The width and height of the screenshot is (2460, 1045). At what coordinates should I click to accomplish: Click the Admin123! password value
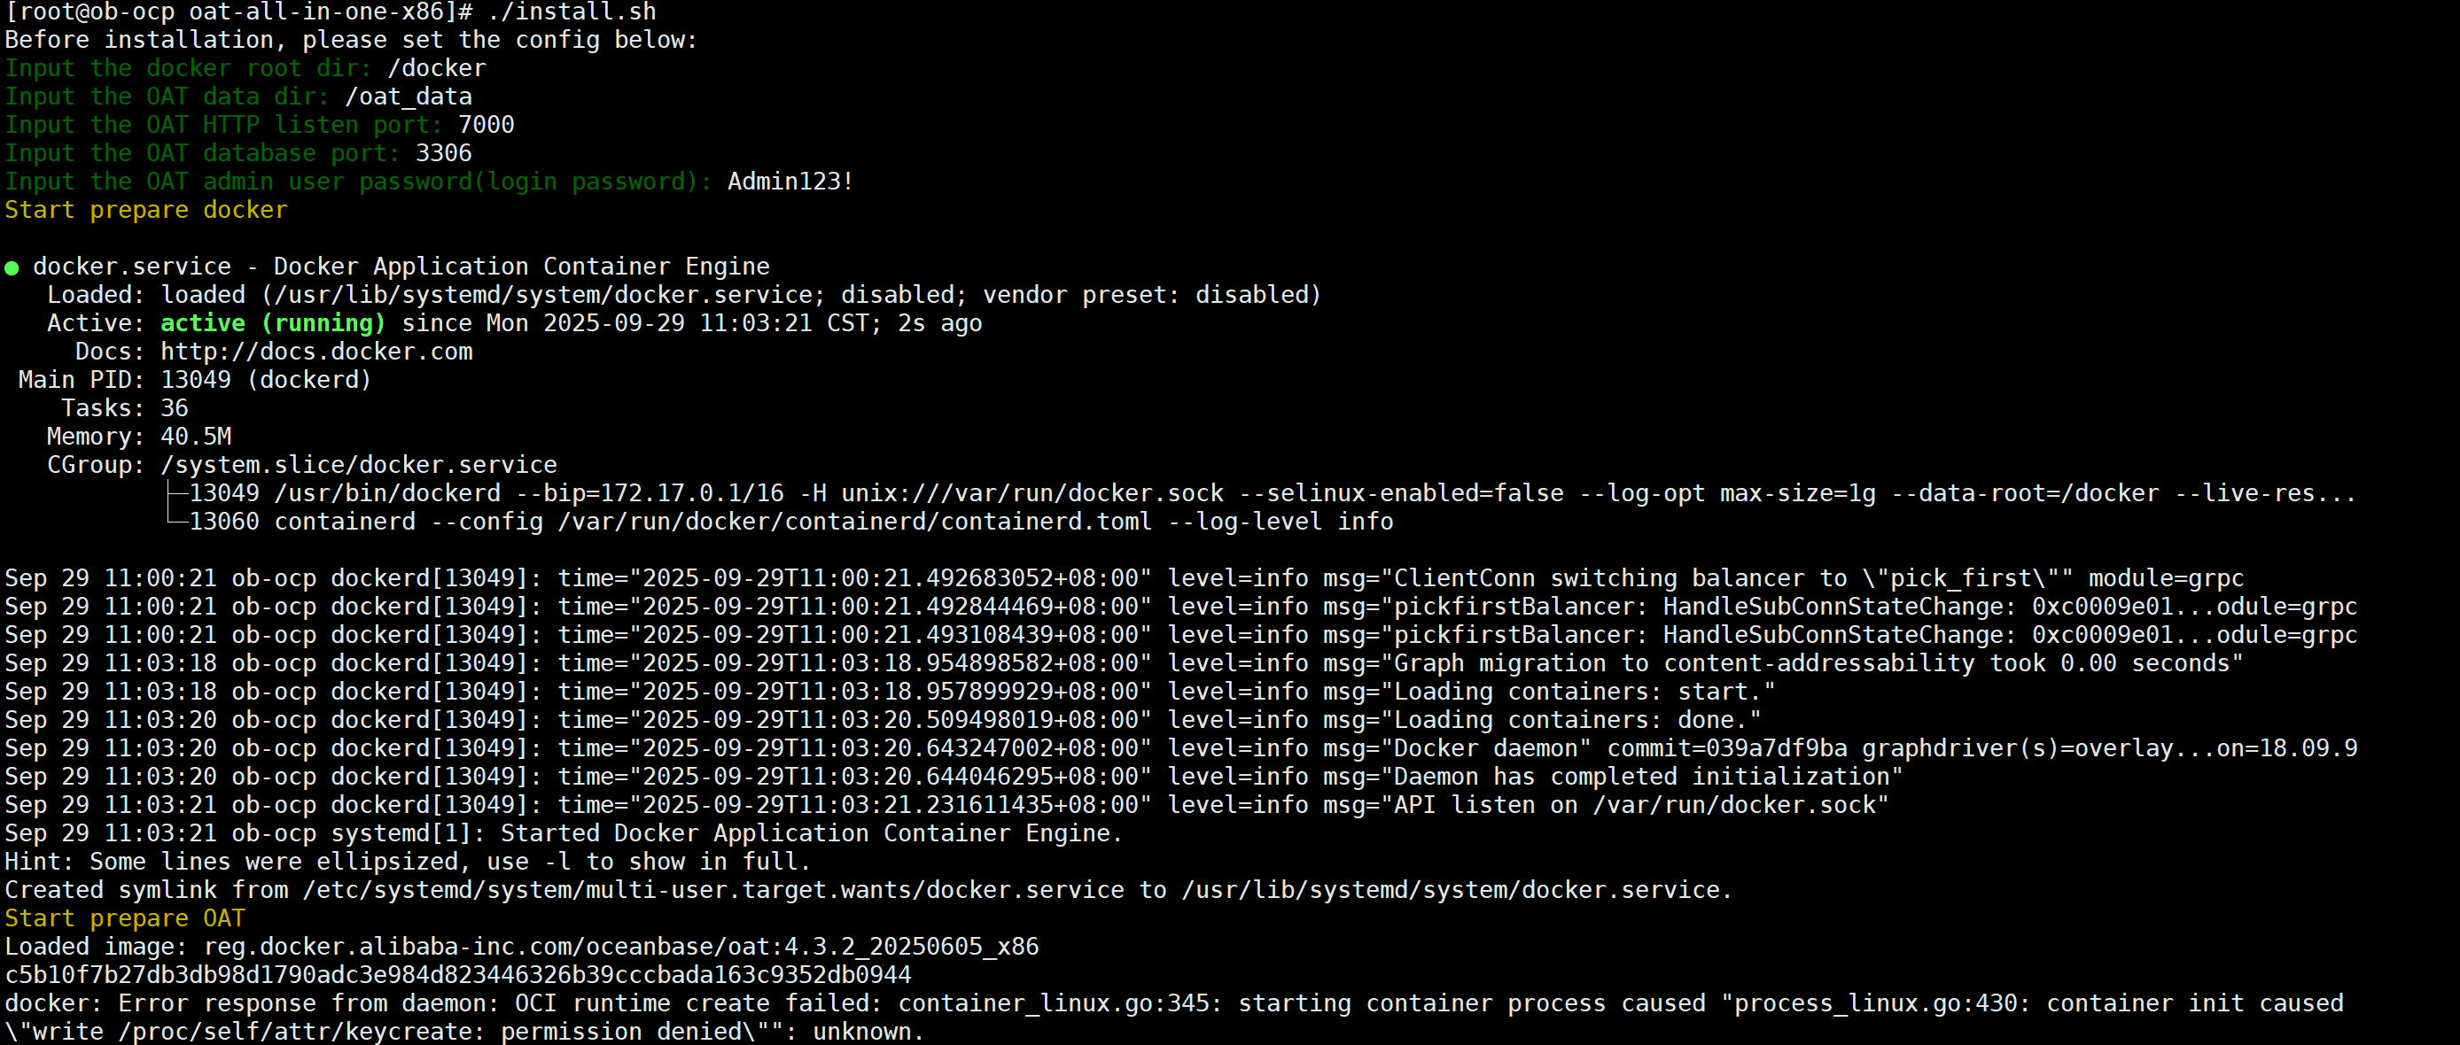[x=790, y=182]
